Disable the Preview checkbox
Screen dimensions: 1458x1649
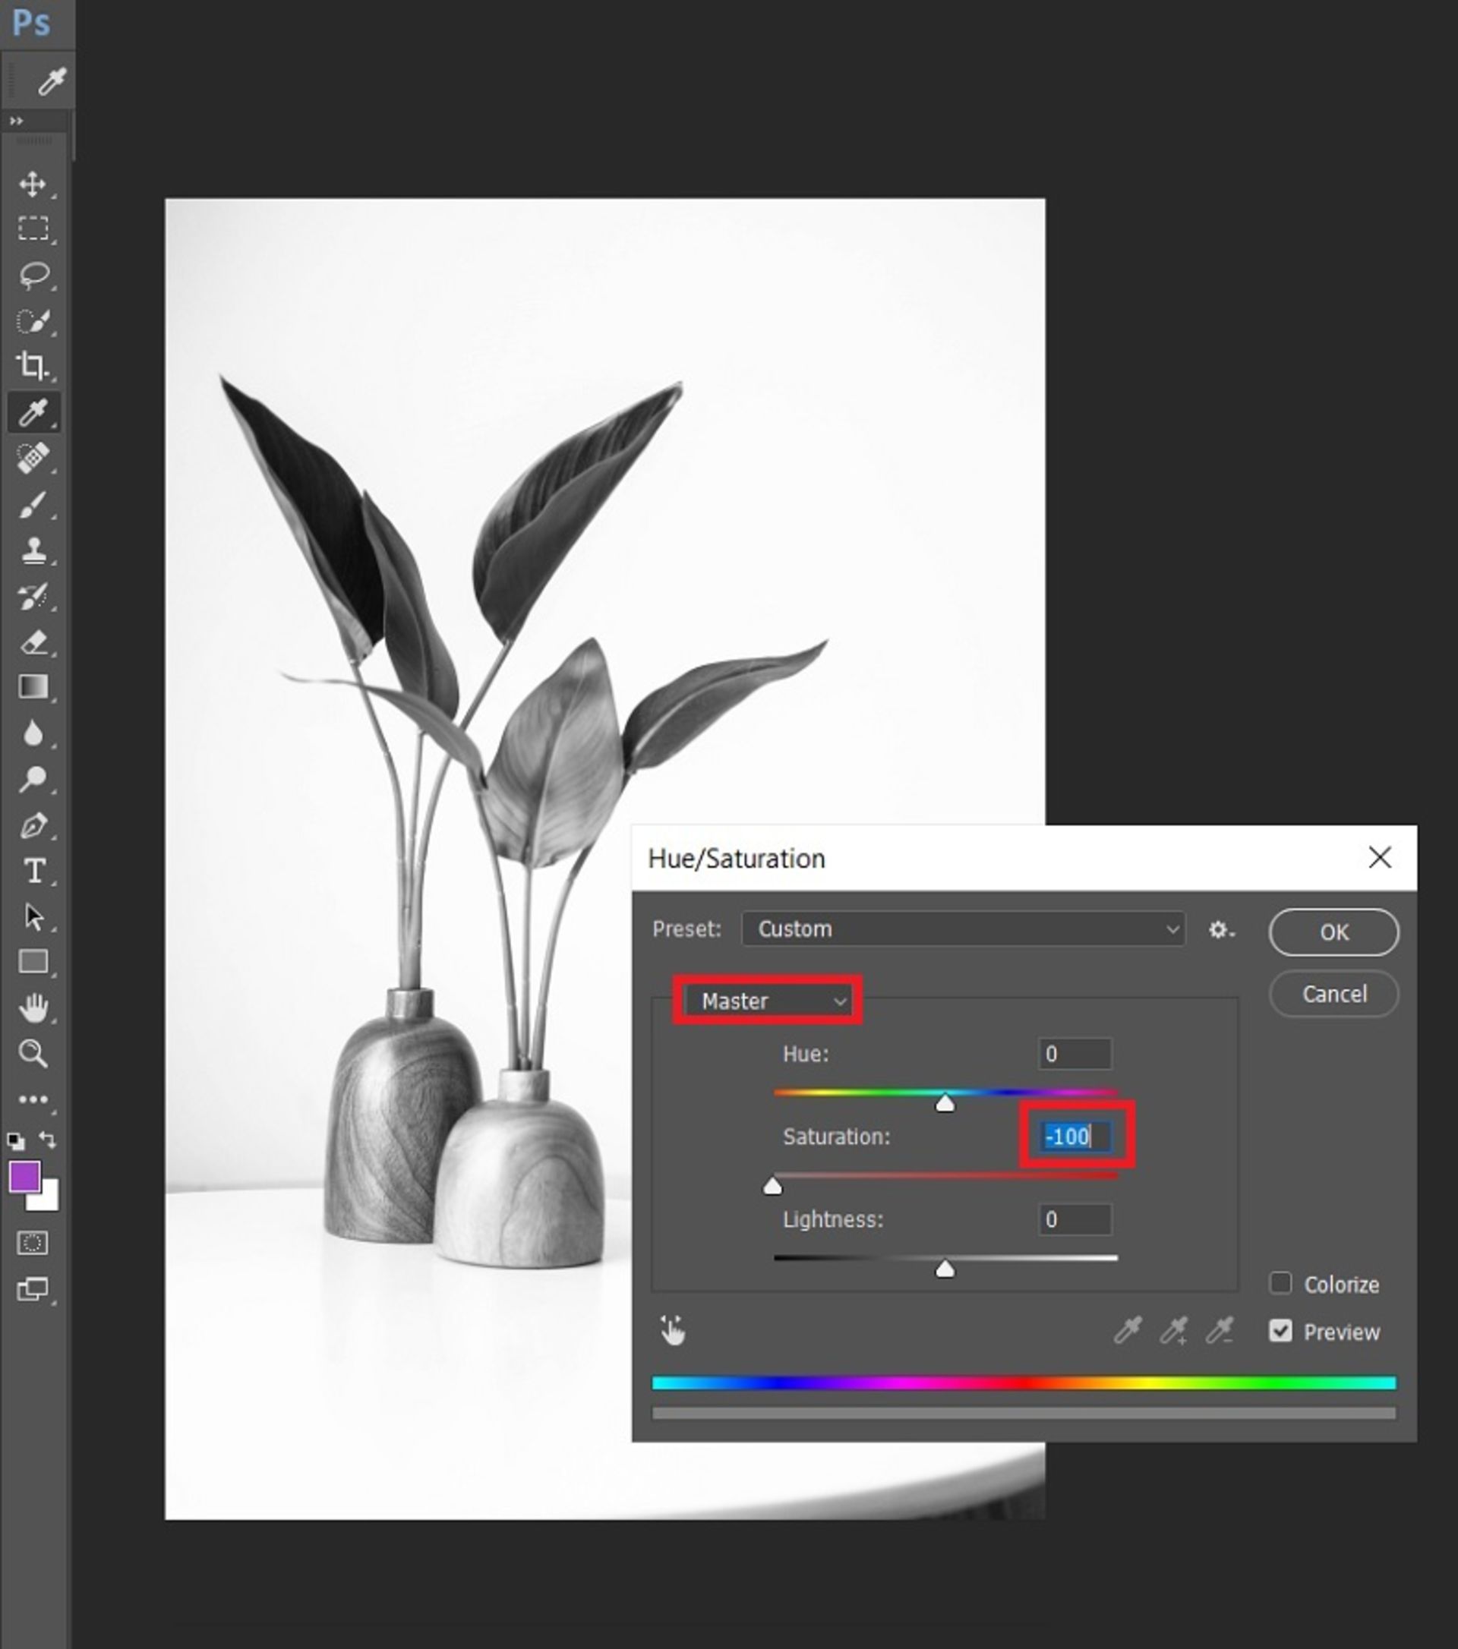(1280, 1331)
